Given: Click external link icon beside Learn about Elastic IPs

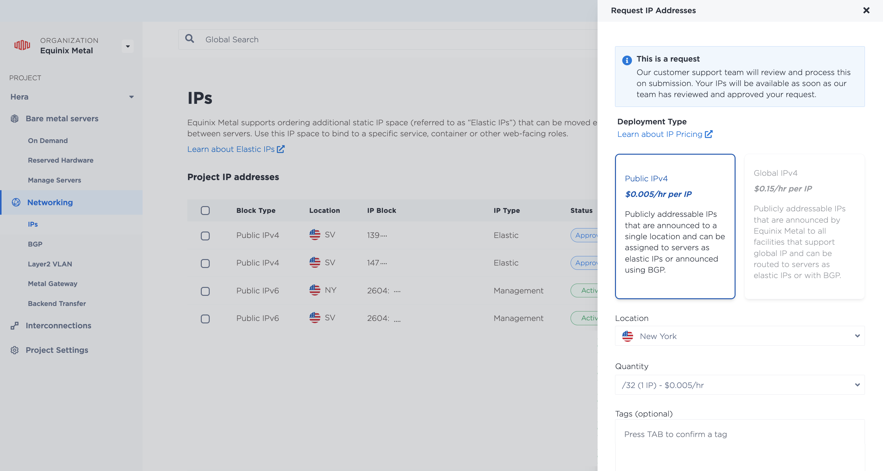Looking at the screenshot, I should 281,149.
